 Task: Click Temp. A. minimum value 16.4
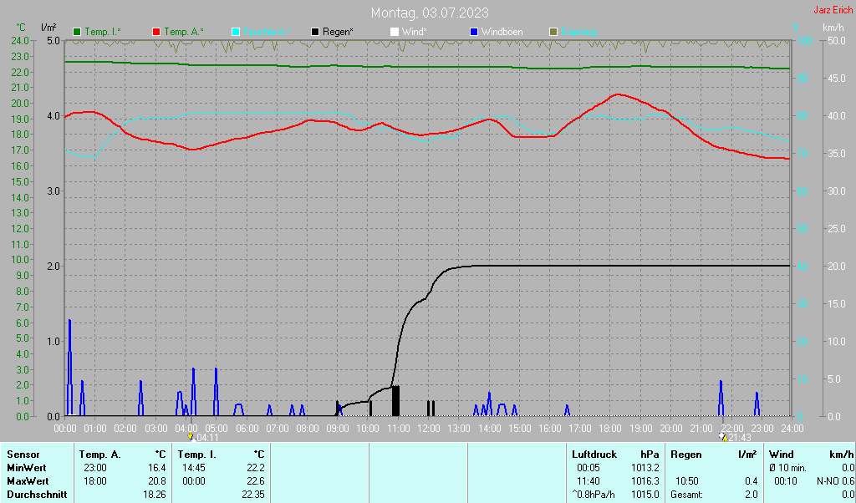156,468
